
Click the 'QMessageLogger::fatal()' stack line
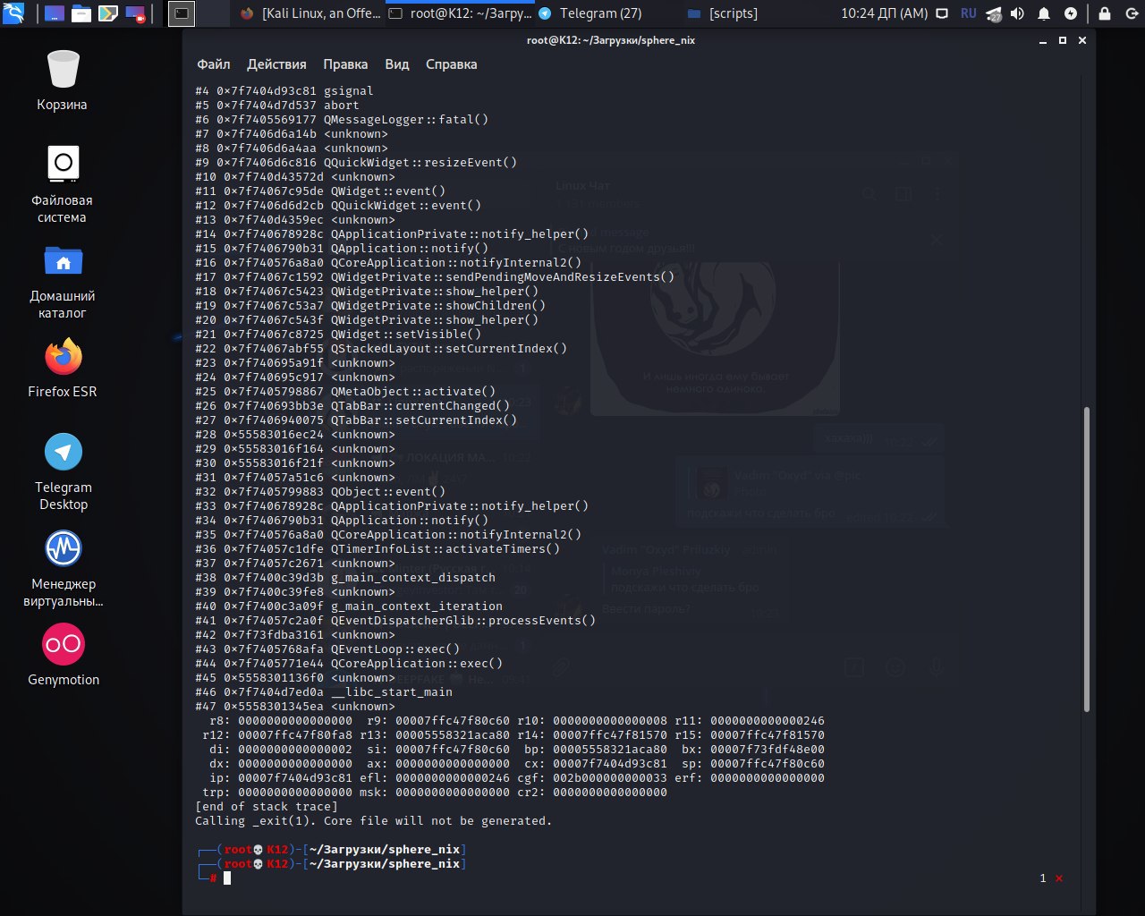[x=342, y=119]
